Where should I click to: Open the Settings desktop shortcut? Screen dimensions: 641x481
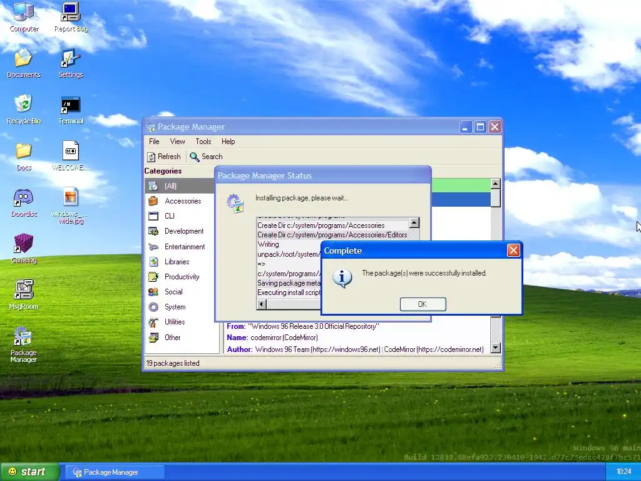(71, 63)
